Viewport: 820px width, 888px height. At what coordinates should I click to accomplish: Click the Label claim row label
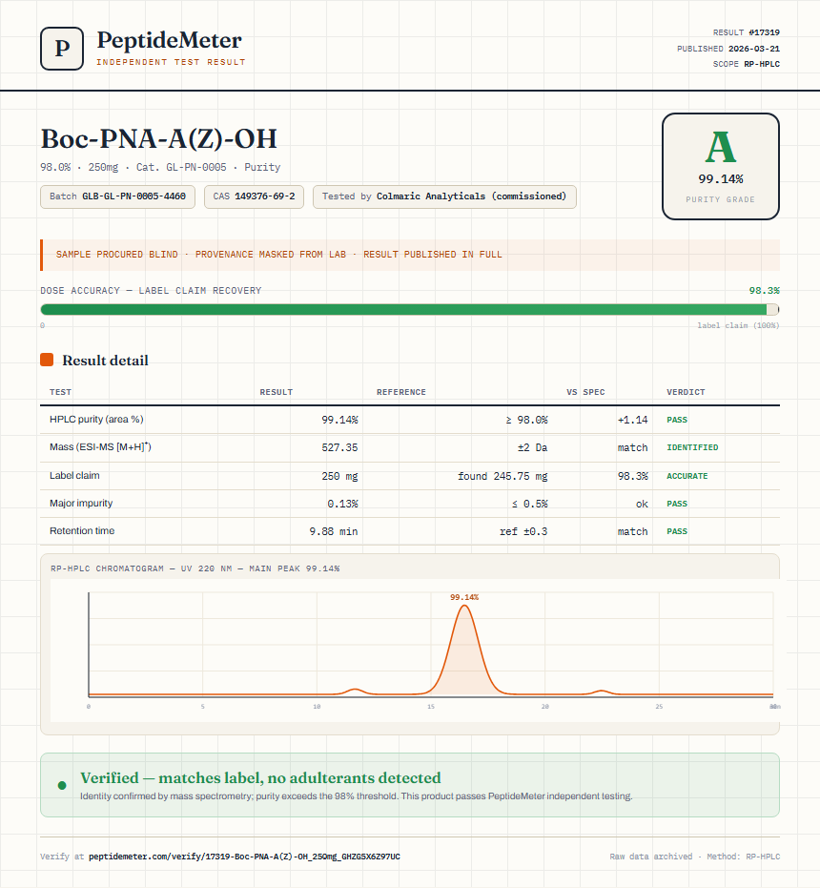click(x=74, y=475)
